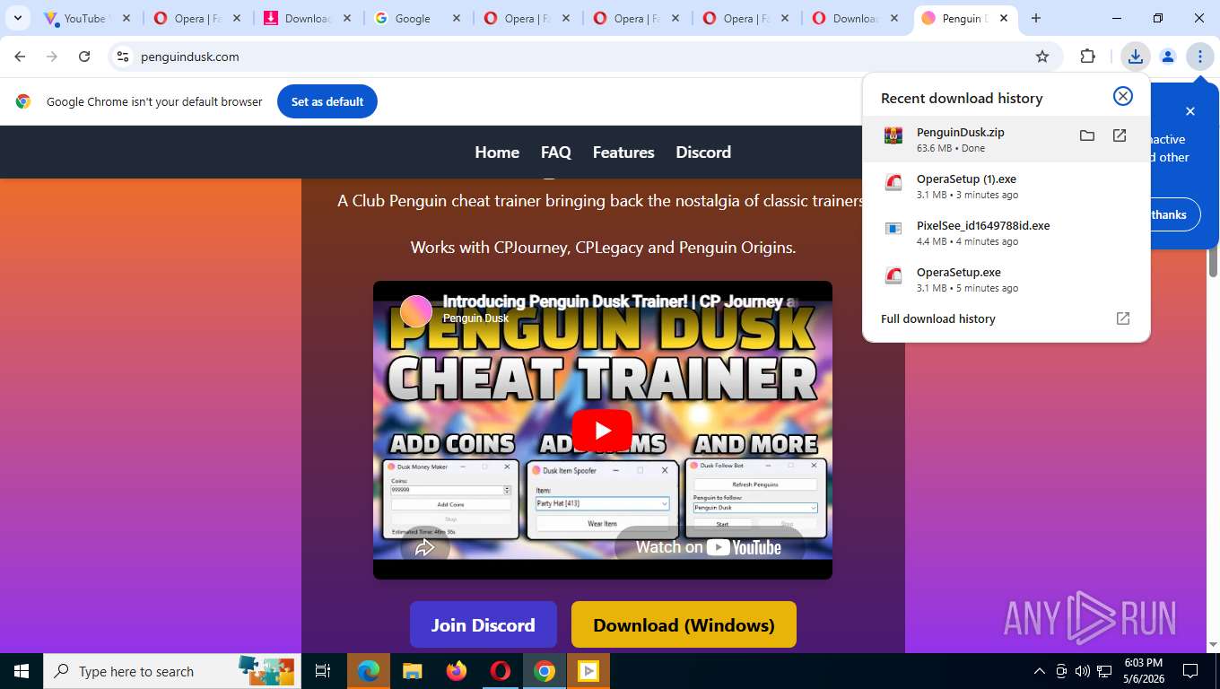1220x689 pixels.
Task: Open the FAQ nav link
Action: (556, 153)
